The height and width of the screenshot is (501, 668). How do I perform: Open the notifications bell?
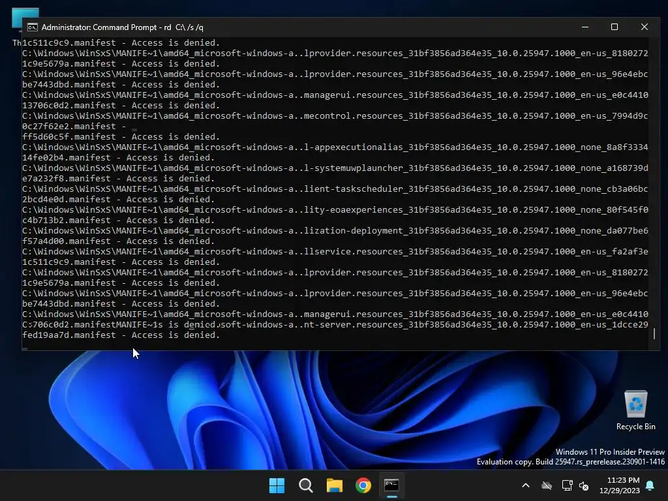pyautogui.click(x=650, y=485)
